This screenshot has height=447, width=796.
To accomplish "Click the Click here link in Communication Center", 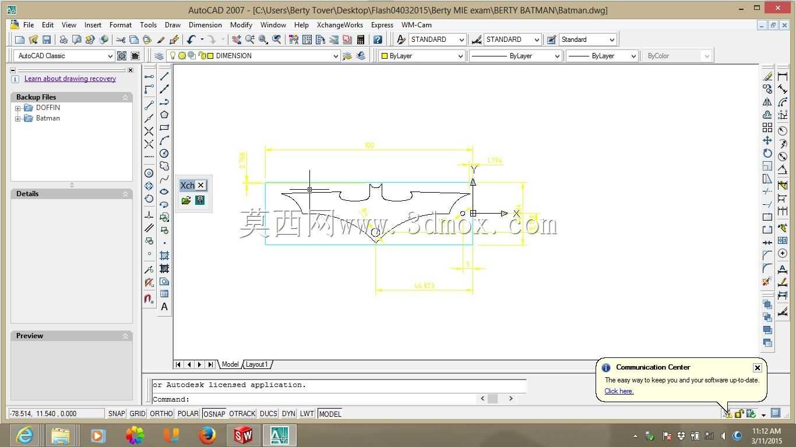I will pyautogui.click(x=619, y=391).
